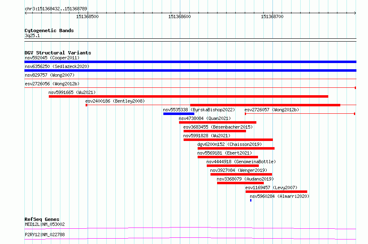Open the esv2400186 (Bentley2008) label

pyautogui.click(x=115, y=101)
